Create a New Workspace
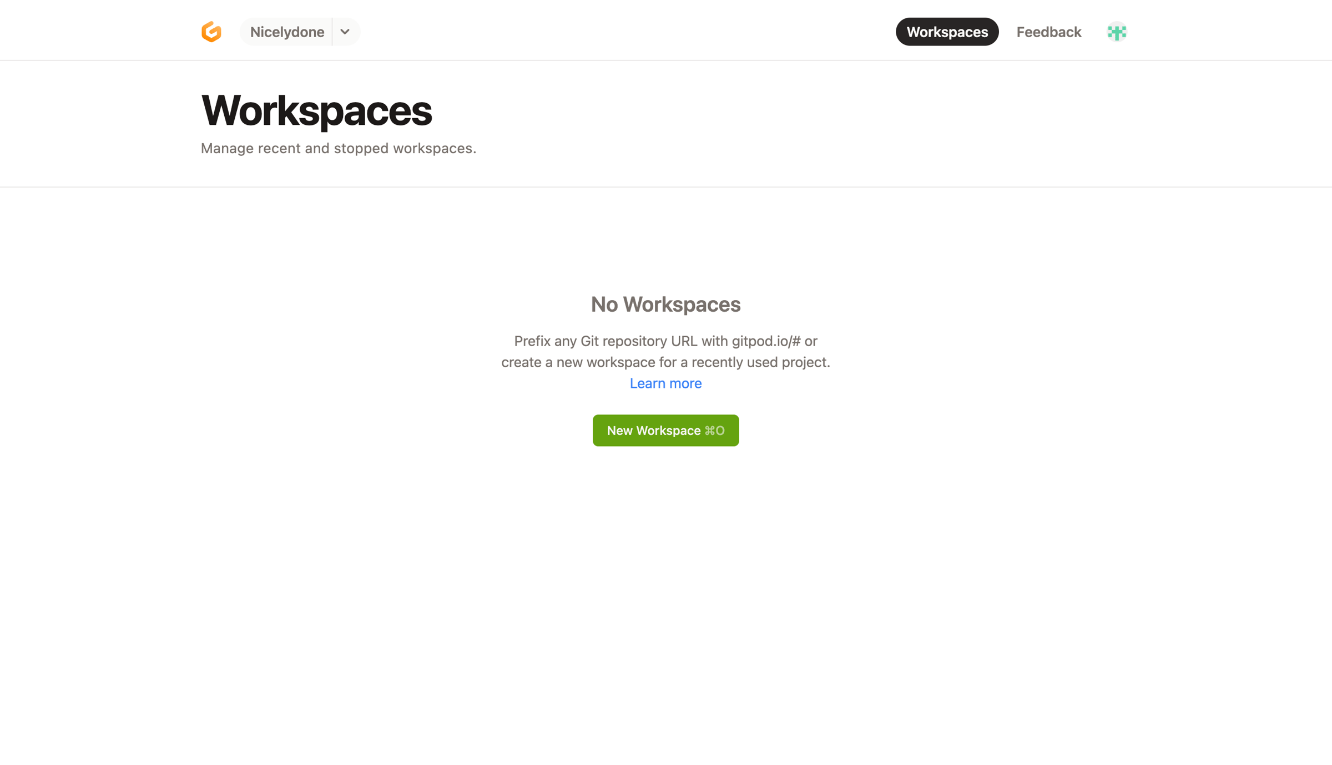The height and width of the screenshot is (765, 1332). (x=665, y=430)
